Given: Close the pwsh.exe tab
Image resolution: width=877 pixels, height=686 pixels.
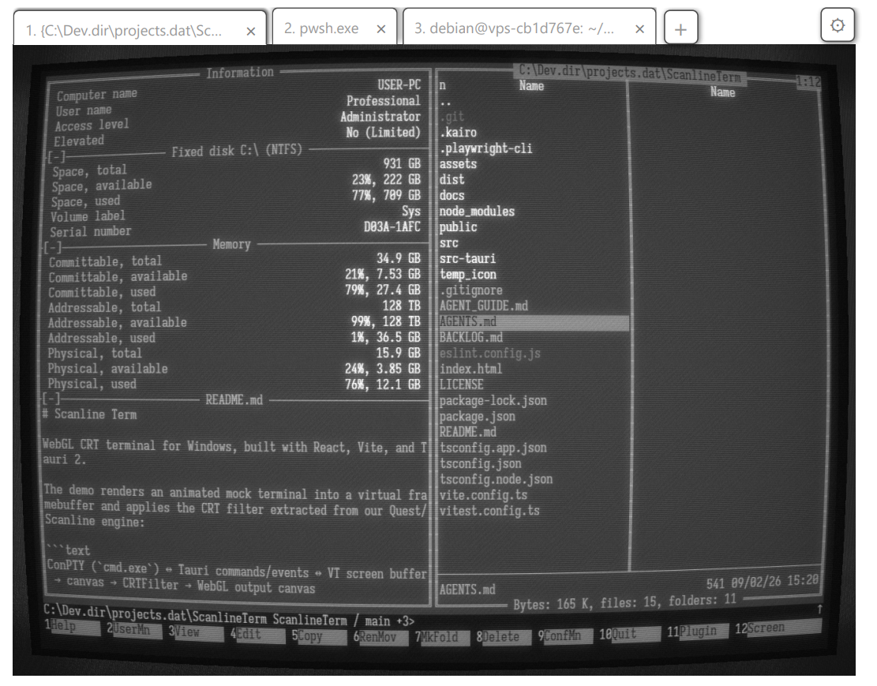Looking at the screenshot, I should [x=381, y=29].
